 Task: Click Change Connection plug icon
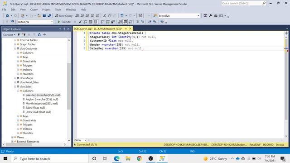(x=12, y=22)
